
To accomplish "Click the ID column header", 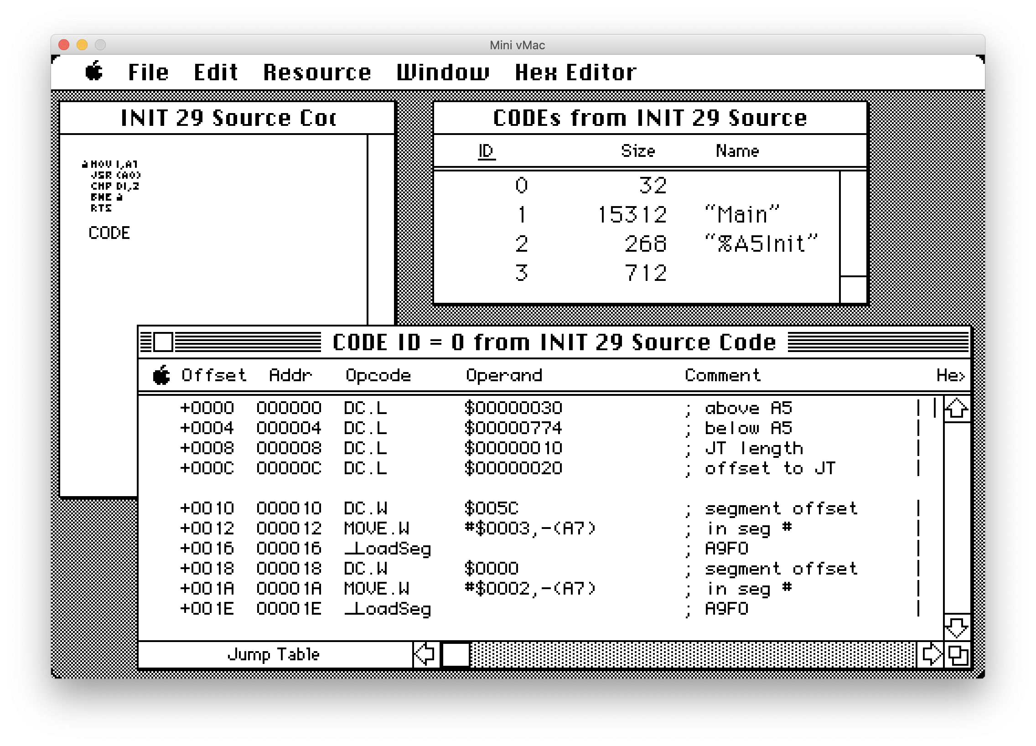I will pyautogui.click(x=486, y=151).
